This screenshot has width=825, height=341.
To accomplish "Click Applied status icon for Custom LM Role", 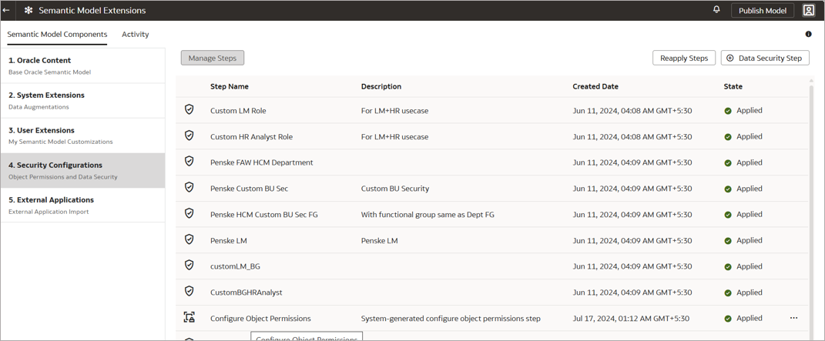I will (728, 111).
